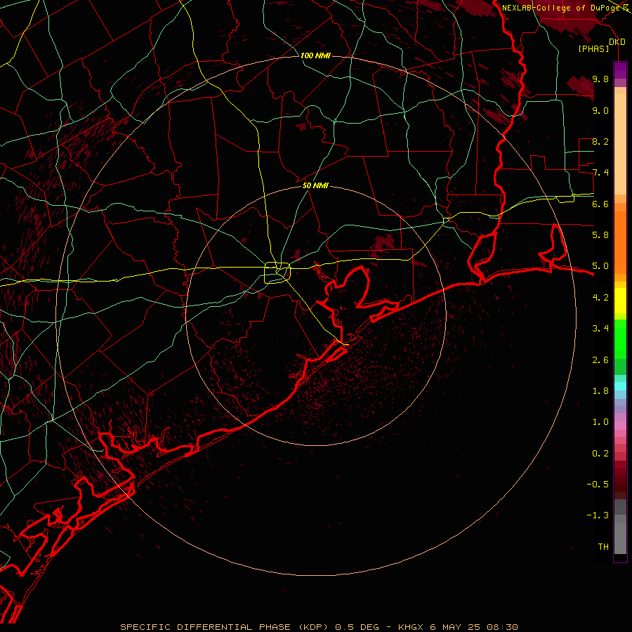The width and height of the screenshot is (632, 632).
Task: Click the 0.2 value on the scale
Action: click(x=600, y=454)
